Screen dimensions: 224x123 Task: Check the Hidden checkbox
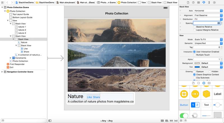pos(210,72)
